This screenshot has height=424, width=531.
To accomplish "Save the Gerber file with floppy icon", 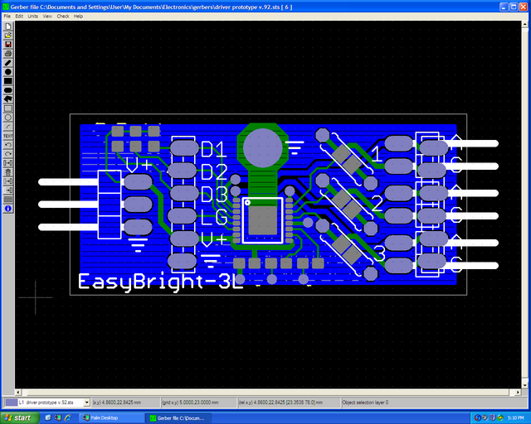I will click(8, 45).
